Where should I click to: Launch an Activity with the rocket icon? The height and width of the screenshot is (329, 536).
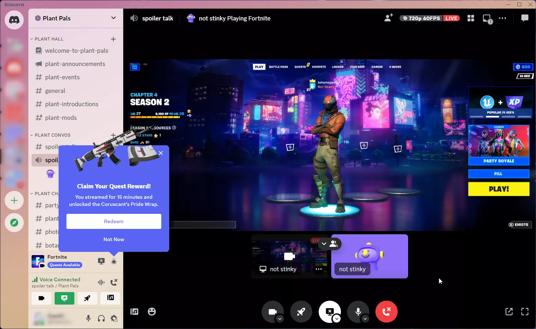click(x=301, y=311)
